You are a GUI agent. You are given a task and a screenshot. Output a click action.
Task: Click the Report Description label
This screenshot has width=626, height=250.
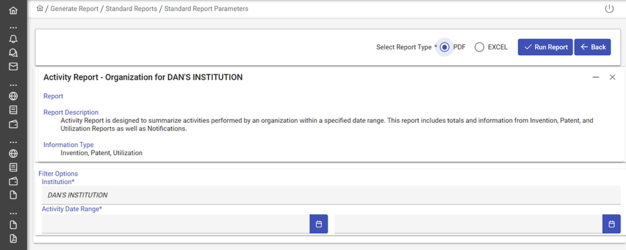click(71, 112)
